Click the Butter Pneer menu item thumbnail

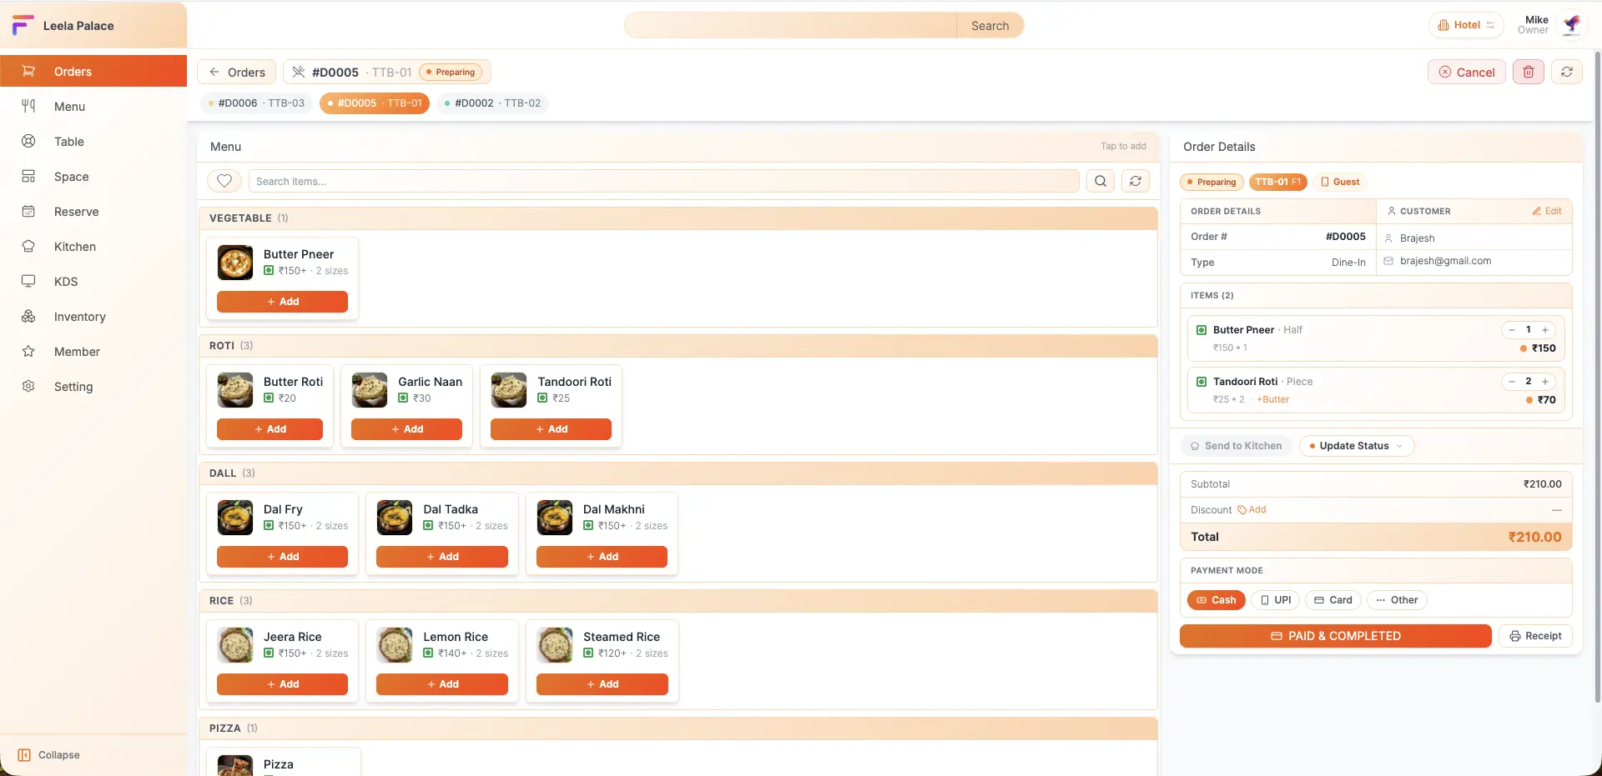coord(235,262)
